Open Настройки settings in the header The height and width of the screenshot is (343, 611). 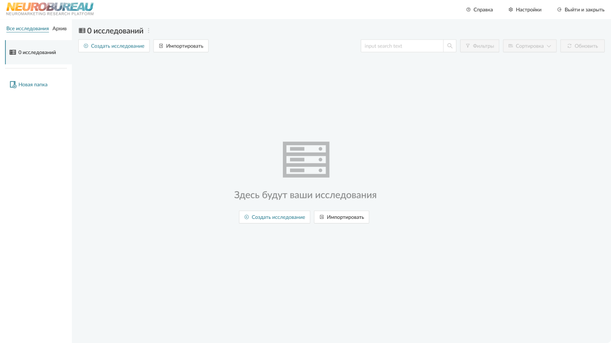(x=524, y=10)
